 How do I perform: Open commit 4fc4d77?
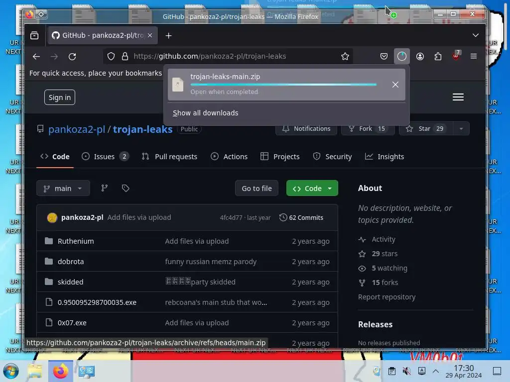(x=231, y=218)
